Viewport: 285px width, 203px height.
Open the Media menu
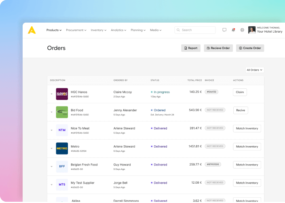(x=156, y=30)
